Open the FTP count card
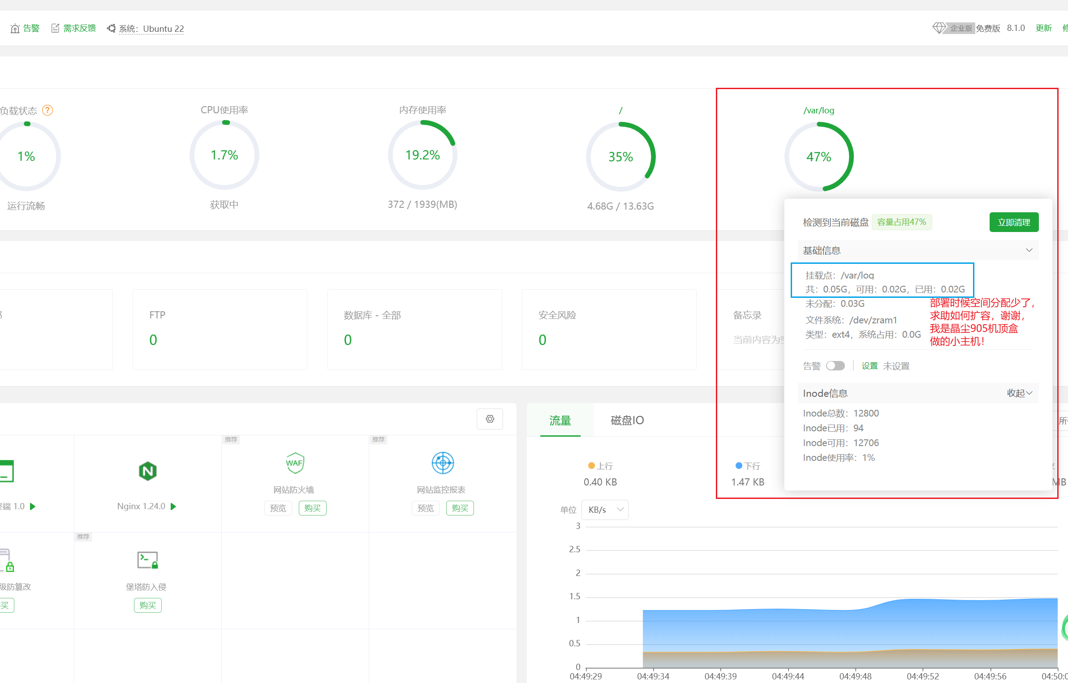 point(220,330)
